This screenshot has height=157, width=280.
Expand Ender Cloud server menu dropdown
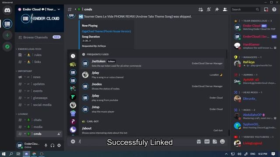[59, 9]
